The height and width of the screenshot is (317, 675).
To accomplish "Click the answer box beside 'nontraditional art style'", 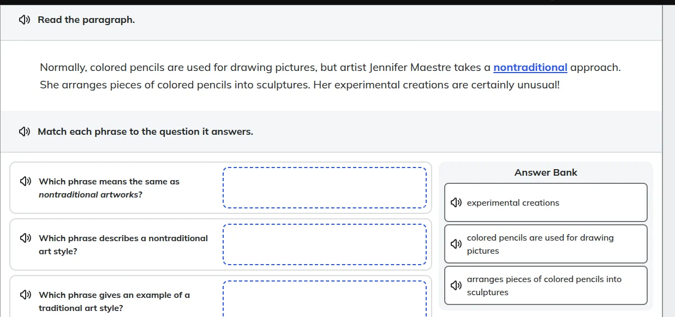I will coord(325,244).
